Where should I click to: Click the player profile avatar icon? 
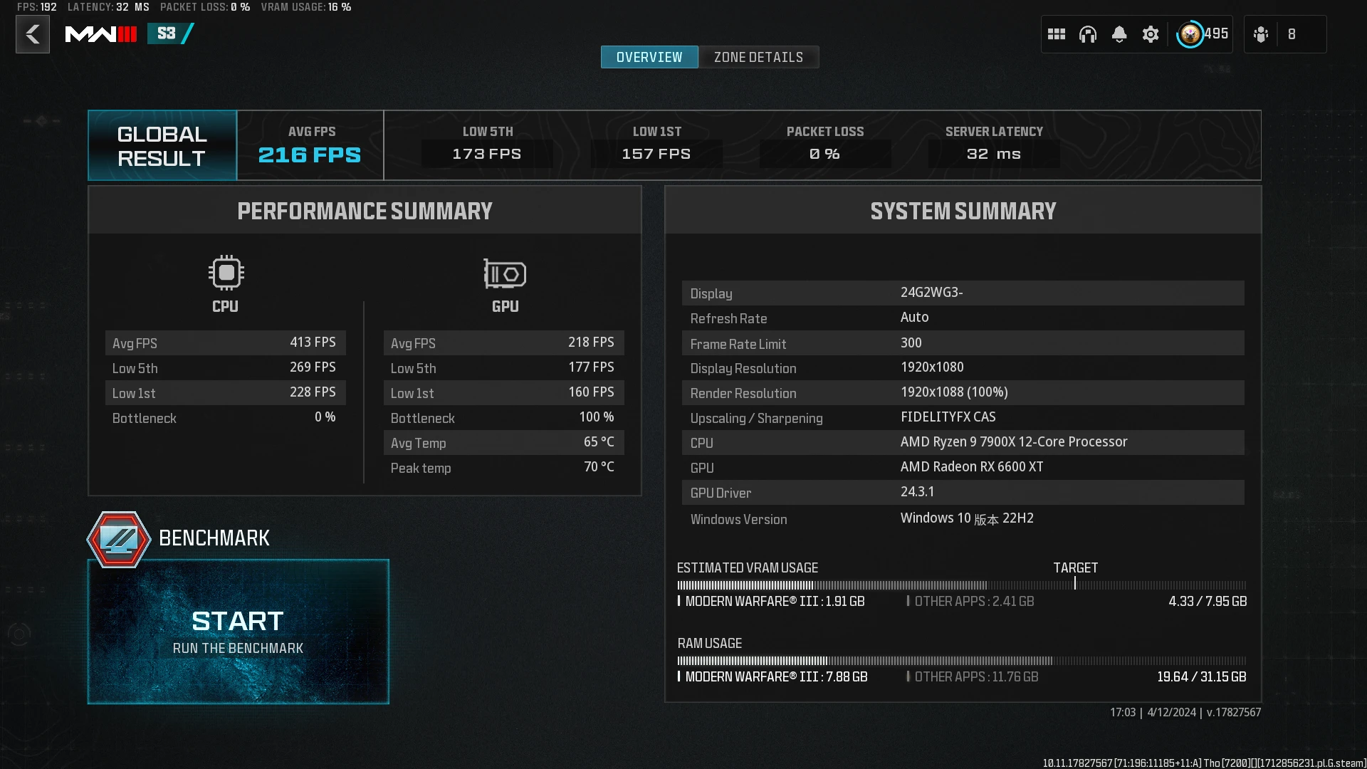tap(1190, 33)
